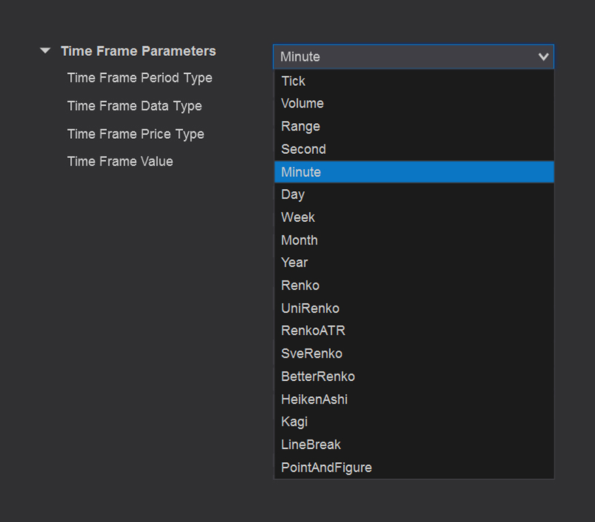The image size is (595, 522).
Task: Choose PointAndFigure at list bottom
Action: pos(327,468)
